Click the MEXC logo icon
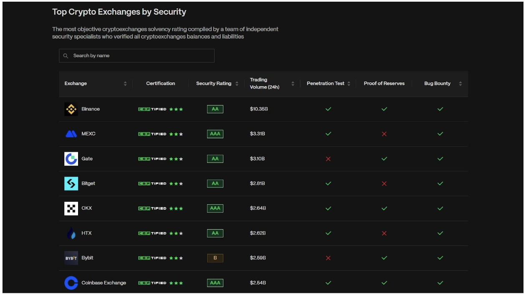 pos(71,134)
